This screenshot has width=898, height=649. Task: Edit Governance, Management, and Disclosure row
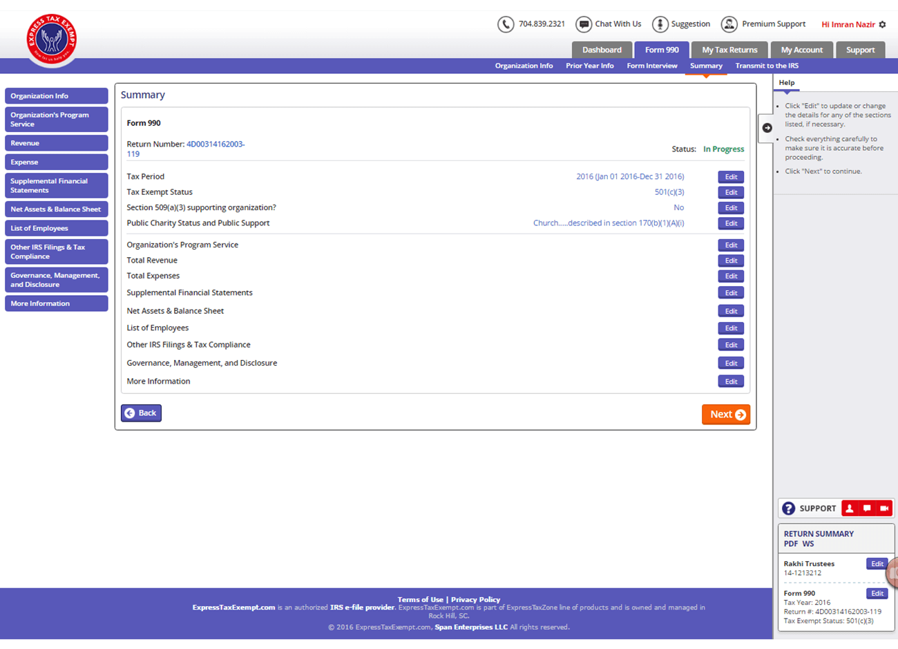tap(731, 363)
